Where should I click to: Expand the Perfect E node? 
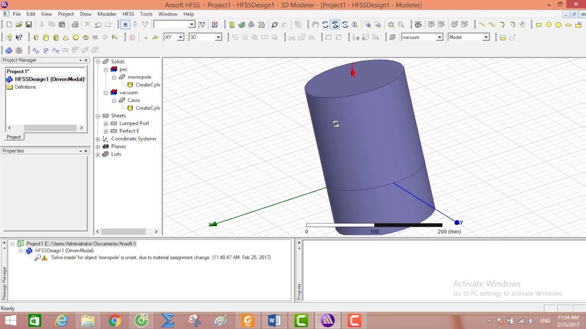tap(106, 131)
